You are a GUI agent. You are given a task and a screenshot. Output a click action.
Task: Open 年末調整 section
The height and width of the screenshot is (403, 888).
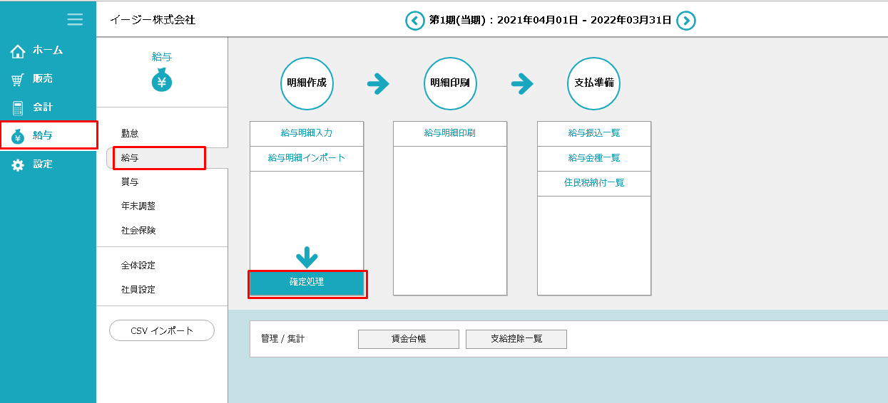click(138, 206)
